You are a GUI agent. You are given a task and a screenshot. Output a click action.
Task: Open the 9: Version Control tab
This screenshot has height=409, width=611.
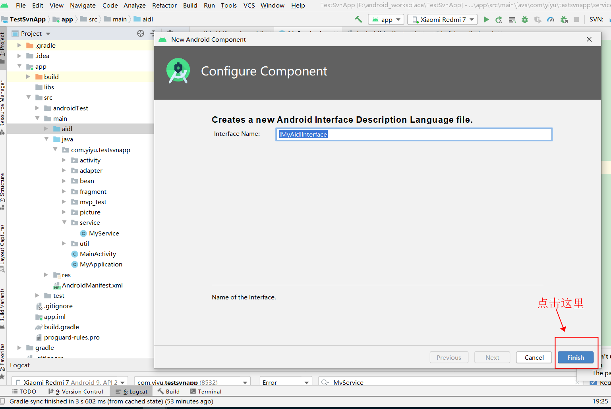pos(75,392)
